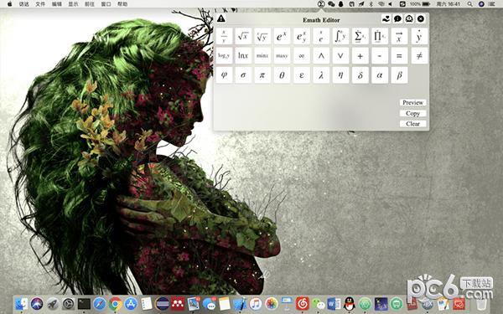Insert the plus sign
The width and height of the screenshot is (503, 314).
[360, 55]
